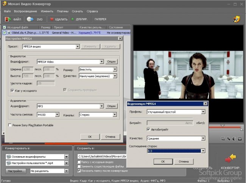246x183 pixels.
Task: Open the Аудиоформат MP3 dropdown
Action: click(101, 106)
